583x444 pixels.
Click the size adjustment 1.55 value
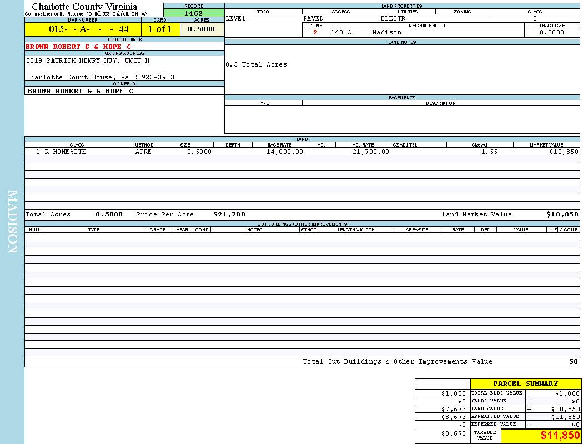coord(489,152)
